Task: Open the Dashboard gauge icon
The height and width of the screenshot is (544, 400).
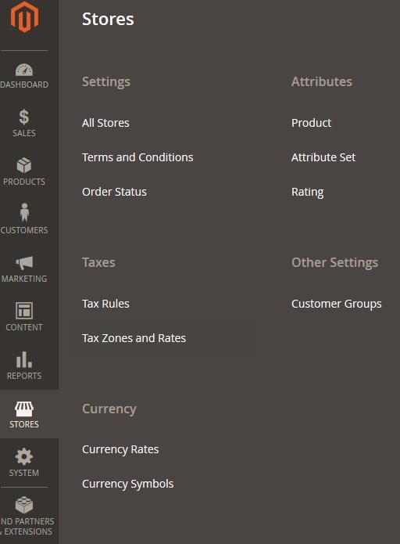Action: (x=24, y=70)
